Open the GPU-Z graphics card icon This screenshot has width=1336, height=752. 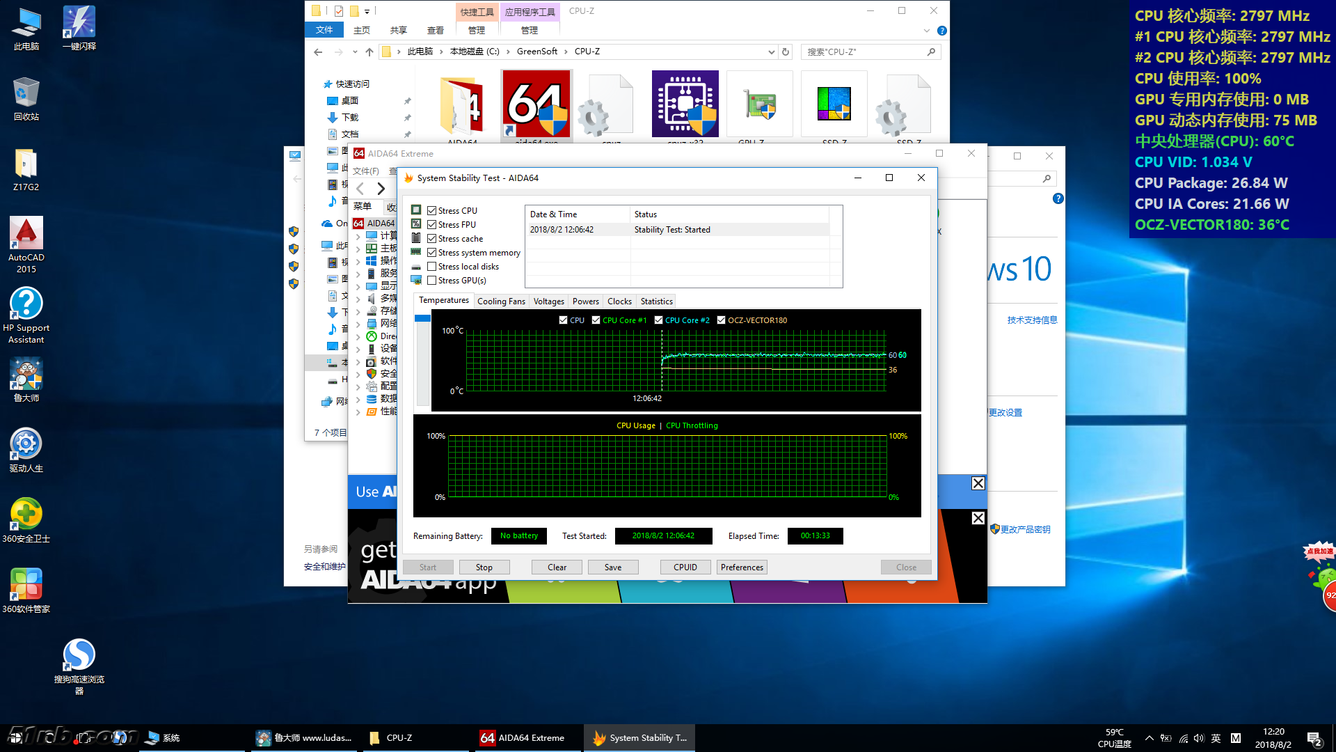(x=759, y=104)
